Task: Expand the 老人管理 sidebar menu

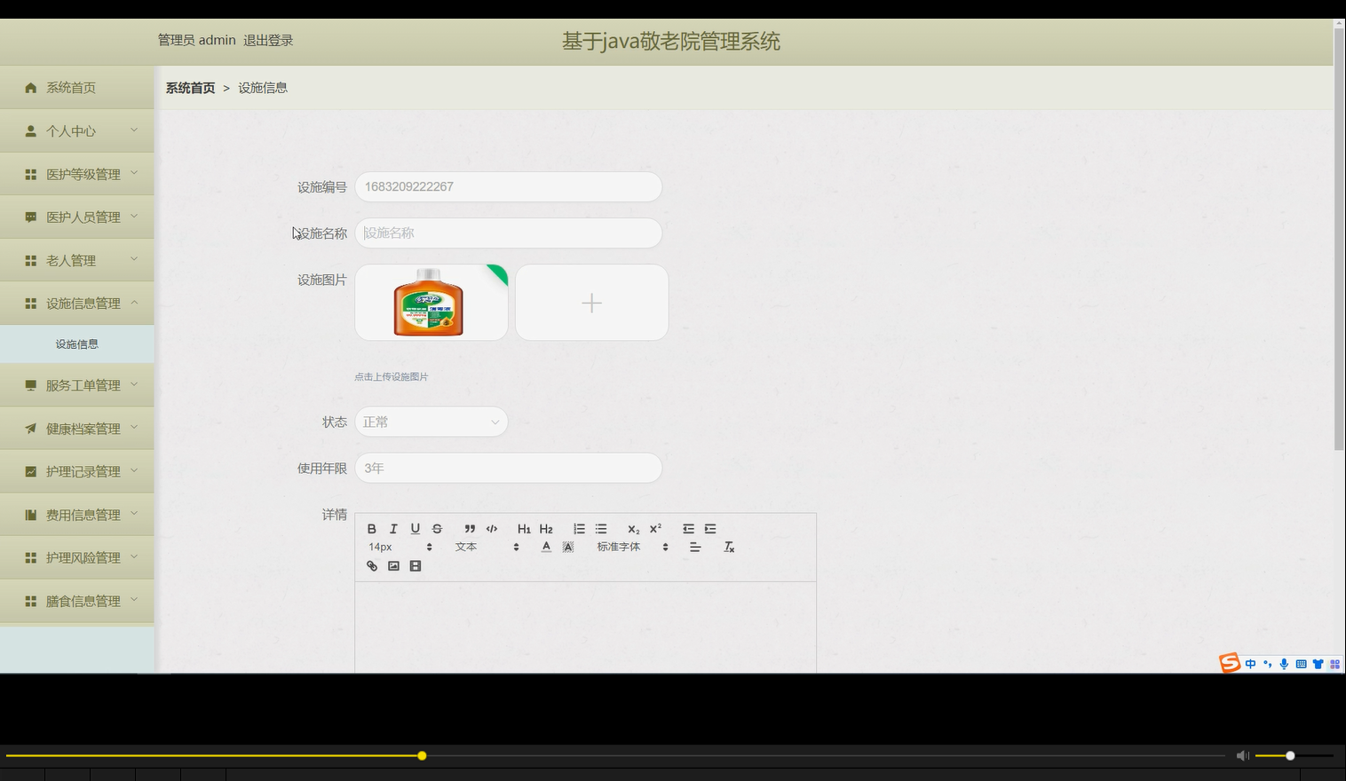Action: pos(77,259)
